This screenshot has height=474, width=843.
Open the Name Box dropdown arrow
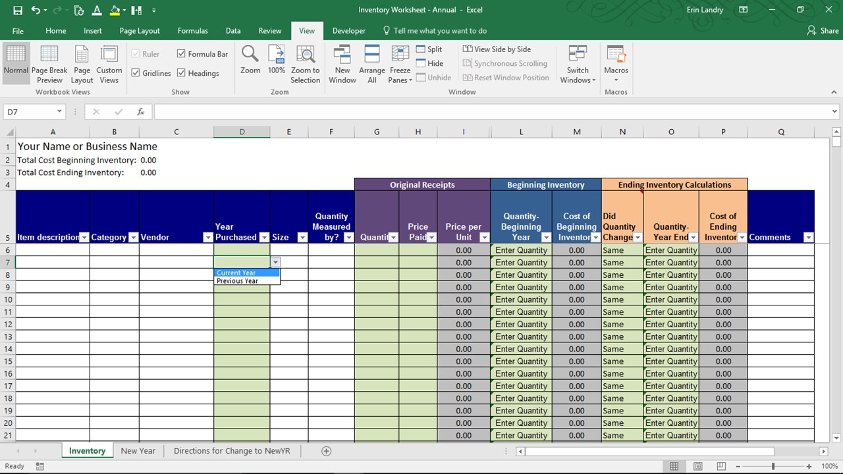[x=59, y=112]
